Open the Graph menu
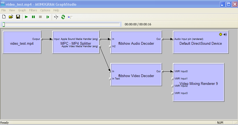 pyautogui.click(x=22, y=10)
